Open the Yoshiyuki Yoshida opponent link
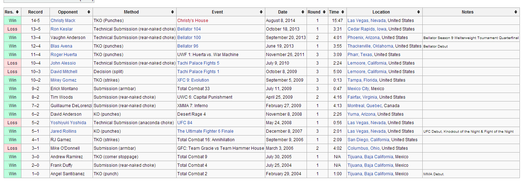Viewport: 527px width, 182px height. (x=68, y=123)
